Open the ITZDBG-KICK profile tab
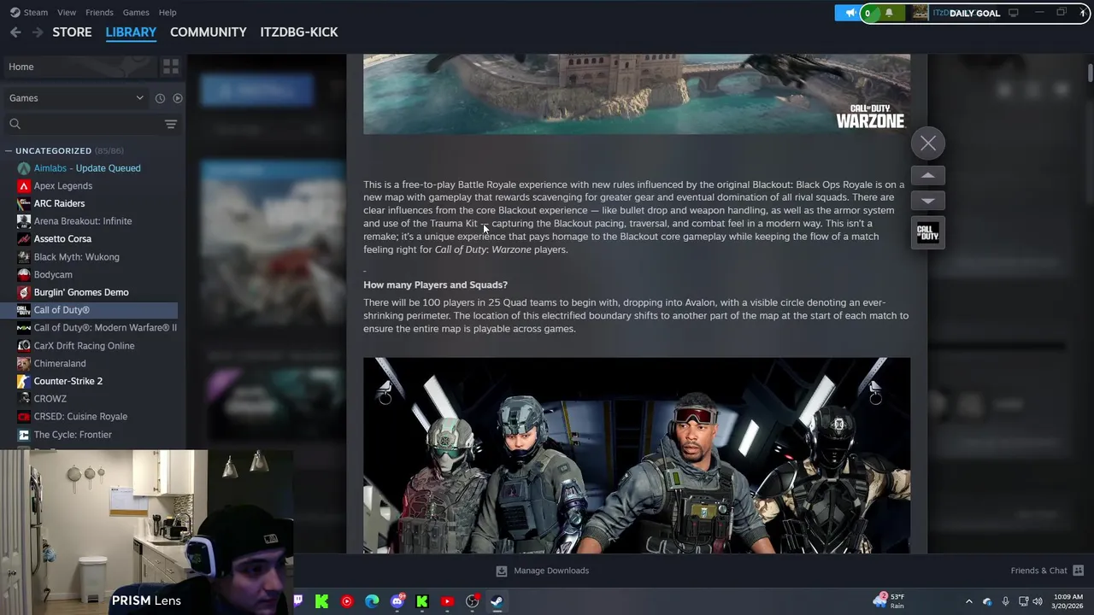The height and width of the screenshot is (615, 1094). click(x=299, y=32)
